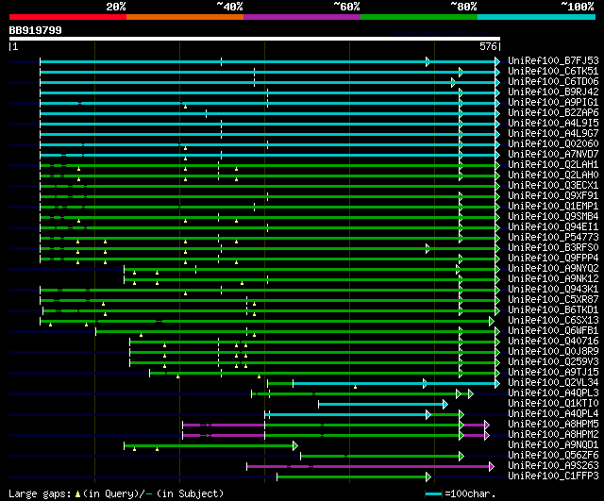Open the UniRef100_Q56ZF6 entry
604x501 pixels.
[553, 456]
